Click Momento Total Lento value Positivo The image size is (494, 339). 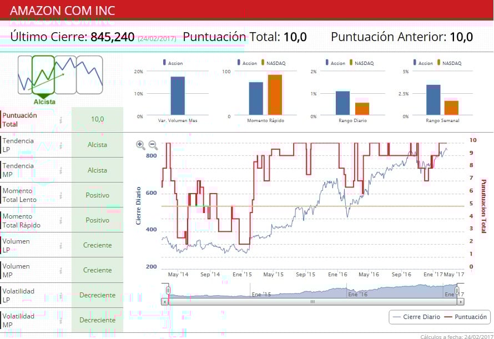[97, 195]
